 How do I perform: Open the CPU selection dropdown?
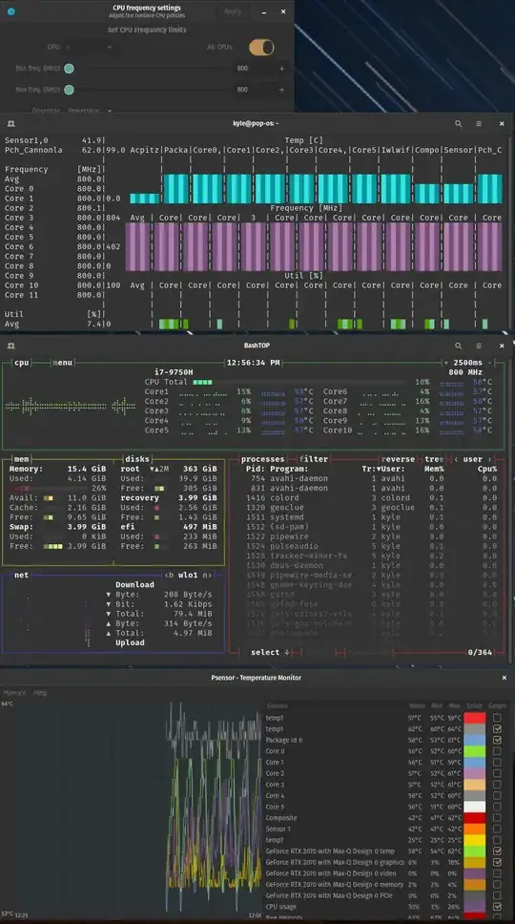click(x=89, y=47)
